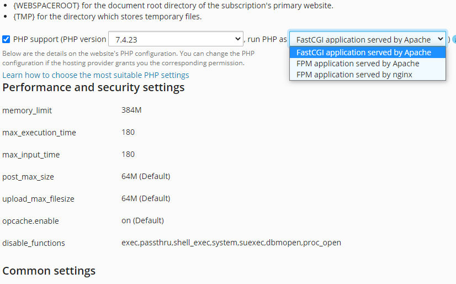Click the blue info icon beside handler dropdown
The height and width of the screenshot is (284, 456).
pyautogui.click(x=454, y=39)
